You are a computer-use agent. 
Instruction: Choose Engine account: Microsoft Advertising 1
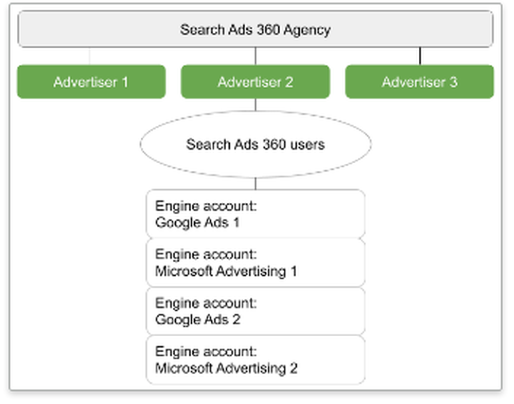click(255, 262)
